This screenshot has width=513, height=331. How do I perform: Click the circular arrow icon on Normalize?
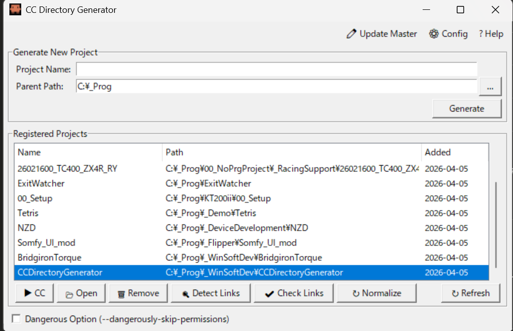tap(356, 293)
